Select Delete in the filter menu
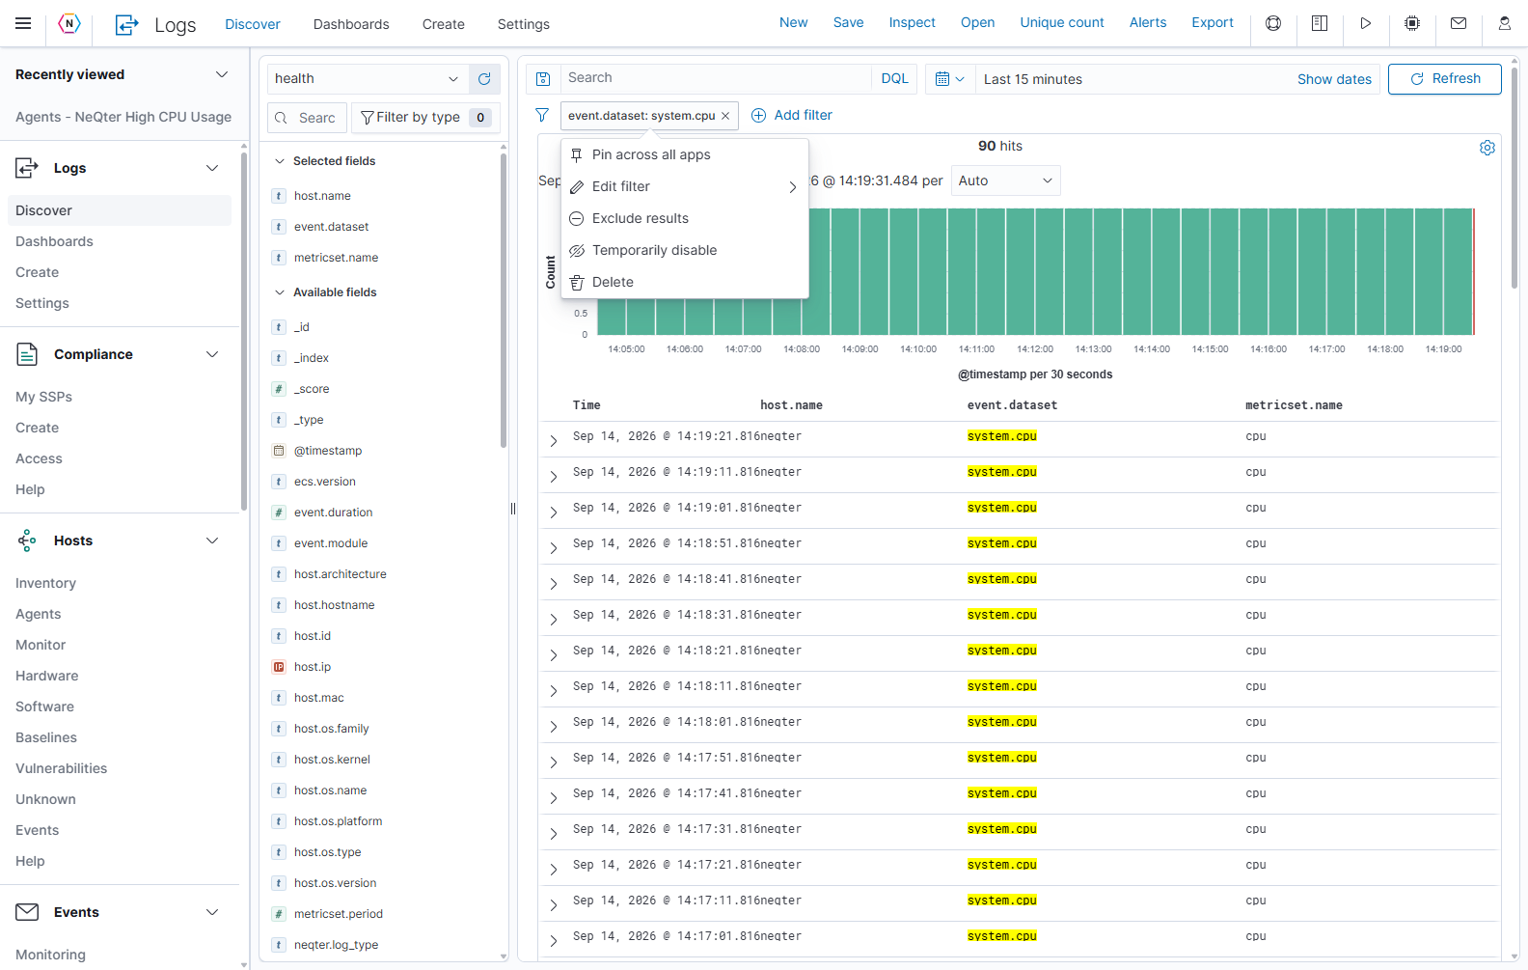1528x970 pixels. pos(685,282)
